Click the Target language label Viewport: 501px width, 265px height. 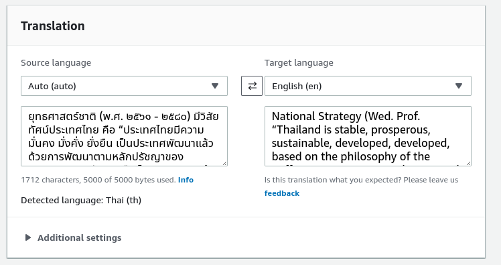pyautogui.click(x=299, y=63)
